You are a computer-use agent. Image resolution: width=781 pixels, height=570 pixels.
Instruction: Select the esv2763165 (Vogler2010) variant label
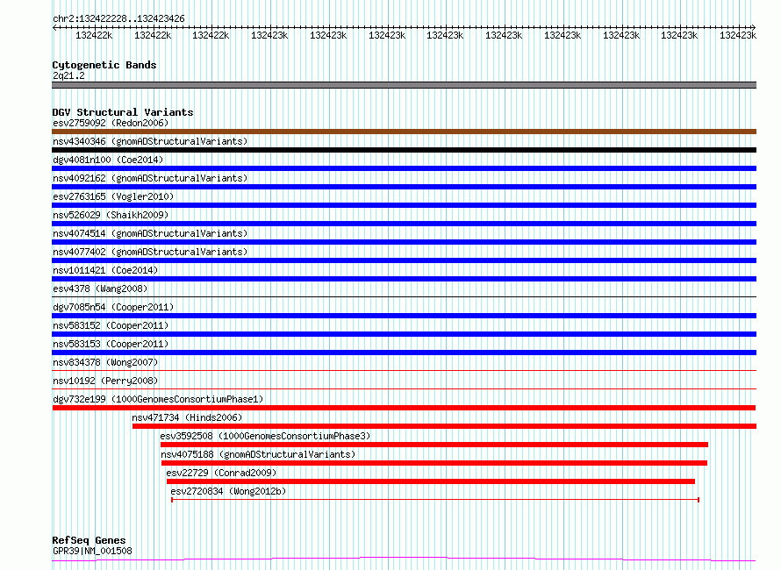(x=113, y=196)
